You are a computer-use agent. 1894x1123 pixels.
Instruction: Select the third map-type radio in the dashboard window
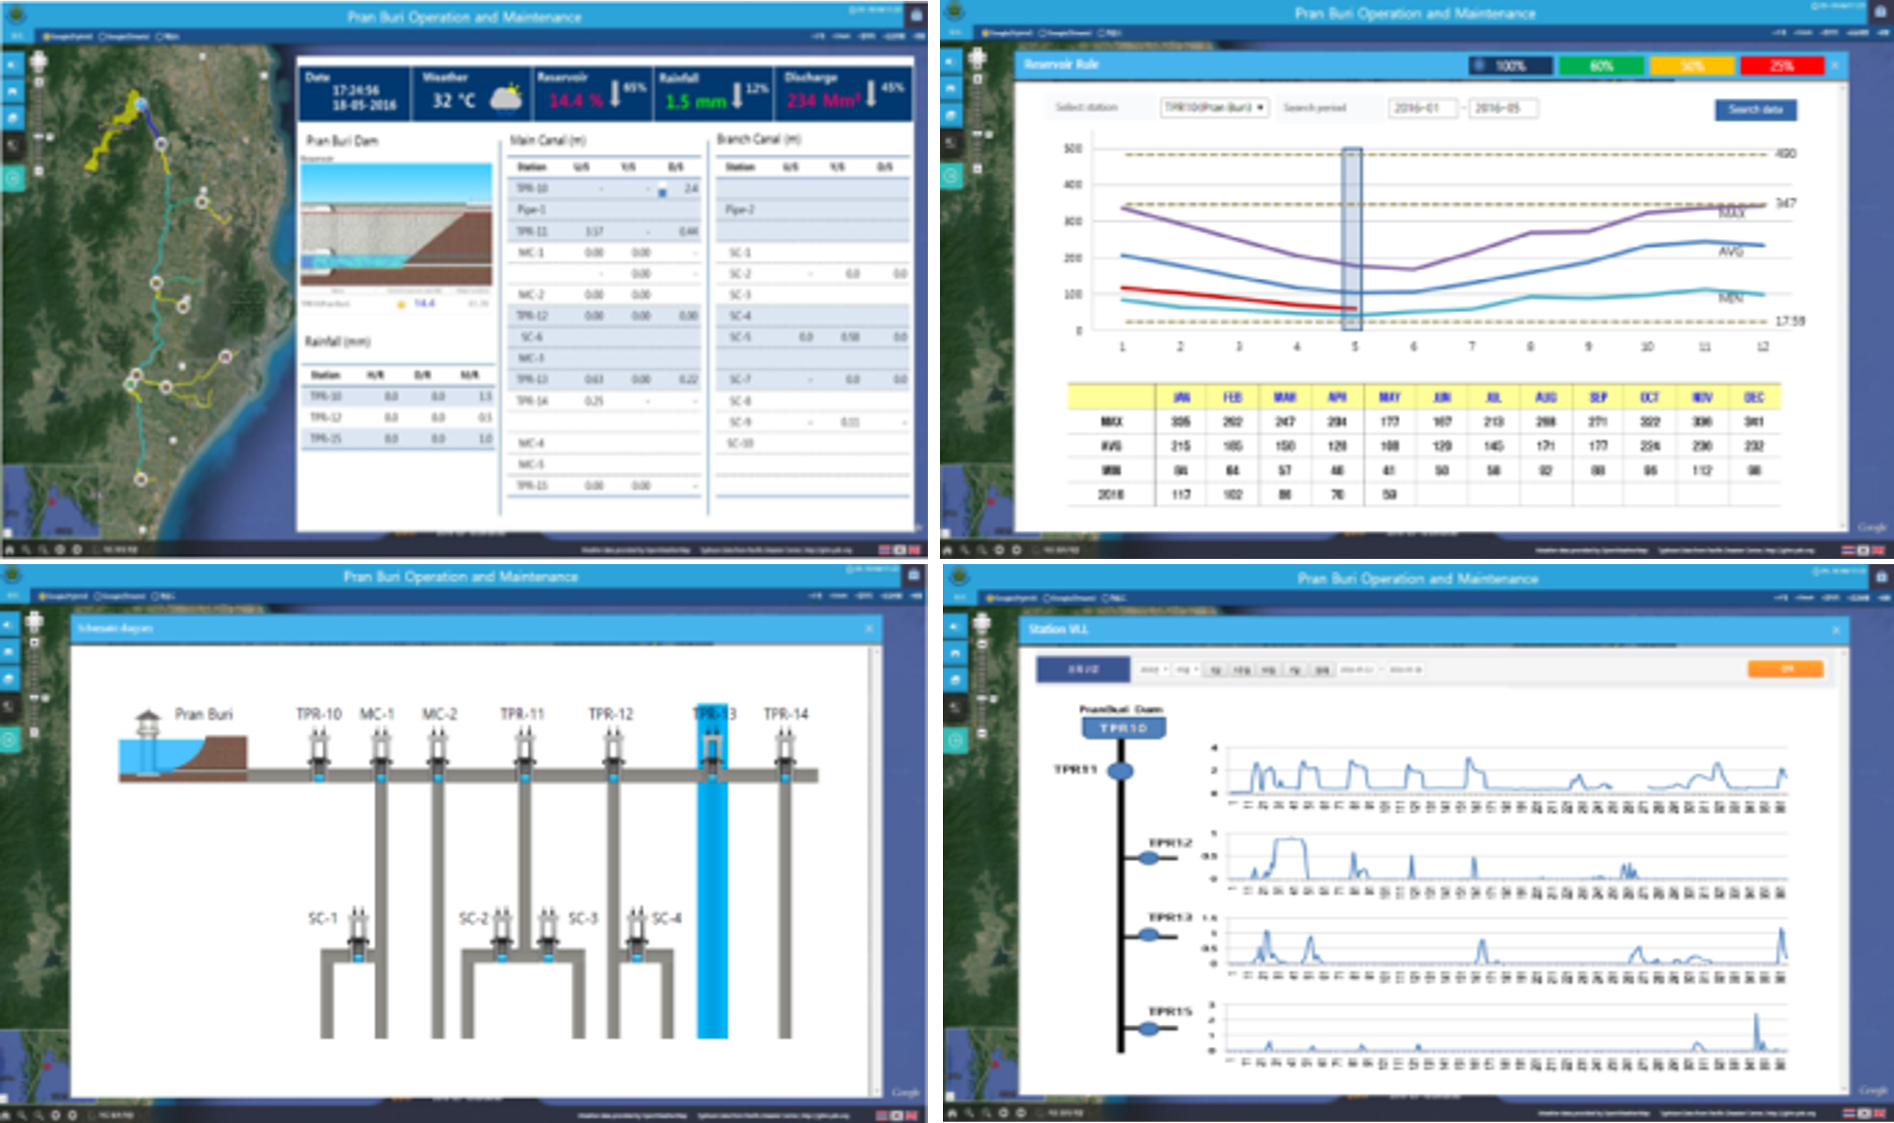click(160, 36)
